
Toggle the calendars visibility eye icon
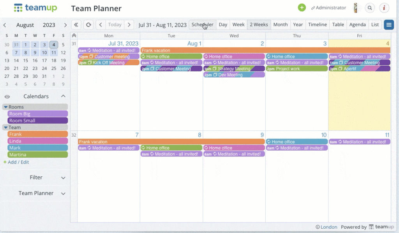click(7, 97)
